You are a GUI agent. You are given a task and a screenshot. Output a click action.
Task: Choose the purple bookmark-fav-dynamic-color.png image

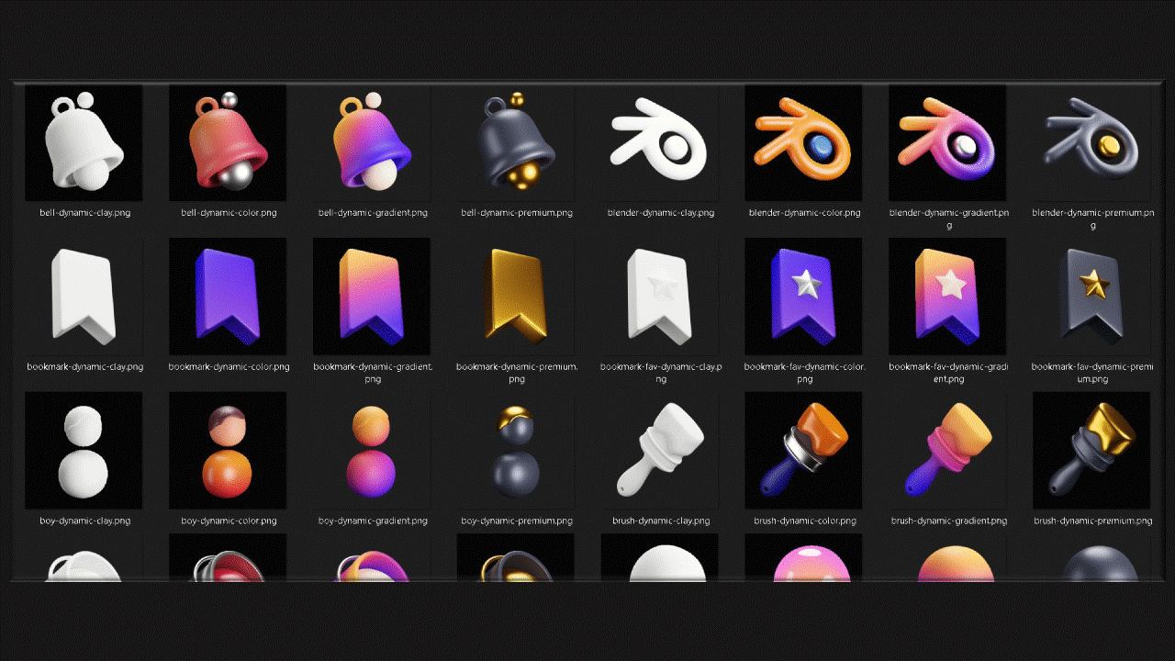coord(803,297)
